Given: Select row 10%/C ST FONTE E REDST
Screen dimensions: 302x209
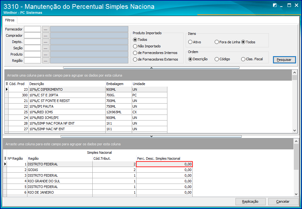Looking at the screenshot, I should (86, 101).
